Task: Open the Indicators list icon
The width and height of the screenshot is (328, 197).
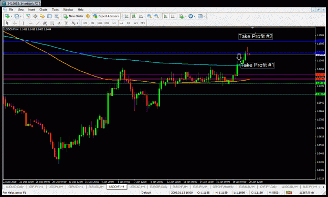Action: (181, 16)
